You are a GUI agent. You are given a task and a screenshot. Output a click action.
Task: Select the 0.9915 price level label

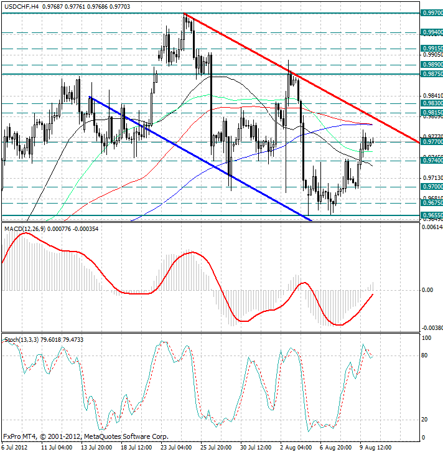click(x=432, y=49)
